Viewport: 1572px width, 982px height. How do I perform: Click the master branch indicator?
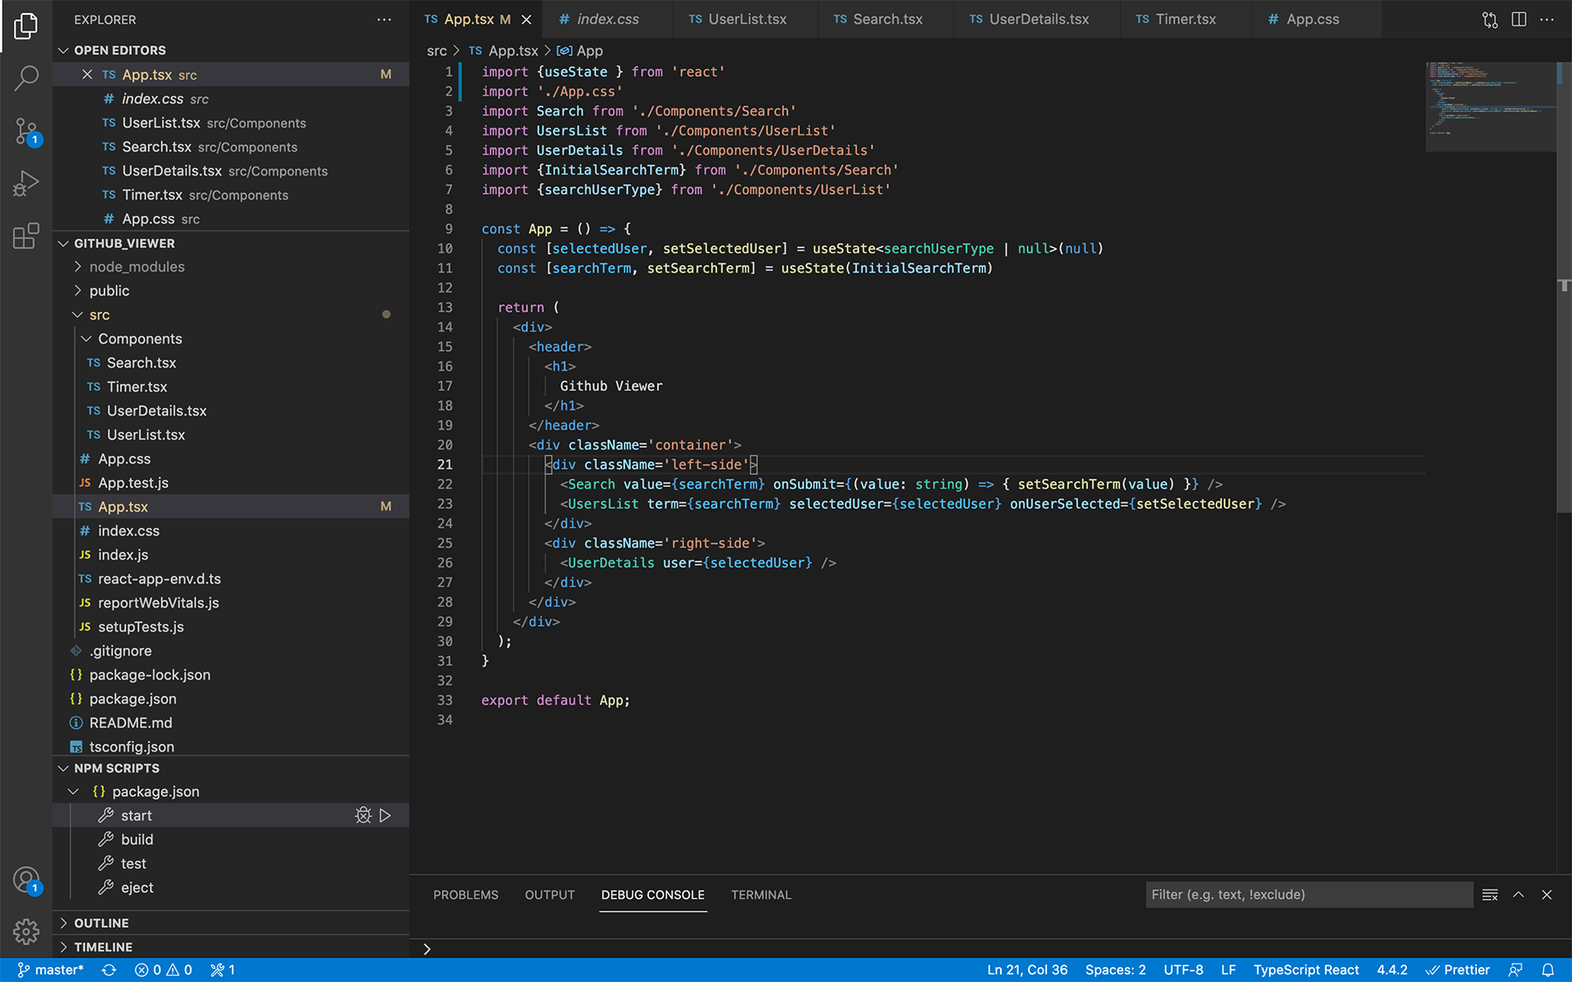[x=51, y=970]
